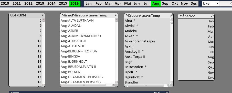This screenshot has height=93, width=232.
Task: Select value 10 in GDTNORM
Action: pos(25,41)
